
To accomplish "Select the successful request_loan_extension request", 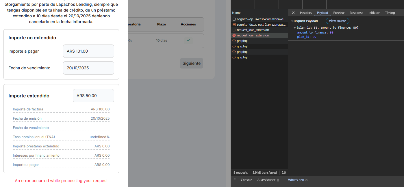I will click(x=253, y=30).
